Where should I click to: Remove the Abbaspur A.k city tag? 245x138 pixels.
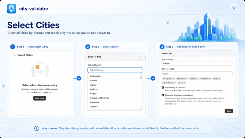[x=174, y=79]
